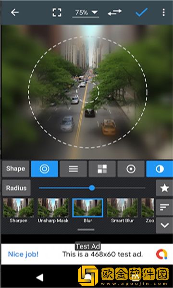Choose the checkered grid shape option
The width and height of the screenshot is (173, 288).
pyautogui.click(x=102, y=169)
